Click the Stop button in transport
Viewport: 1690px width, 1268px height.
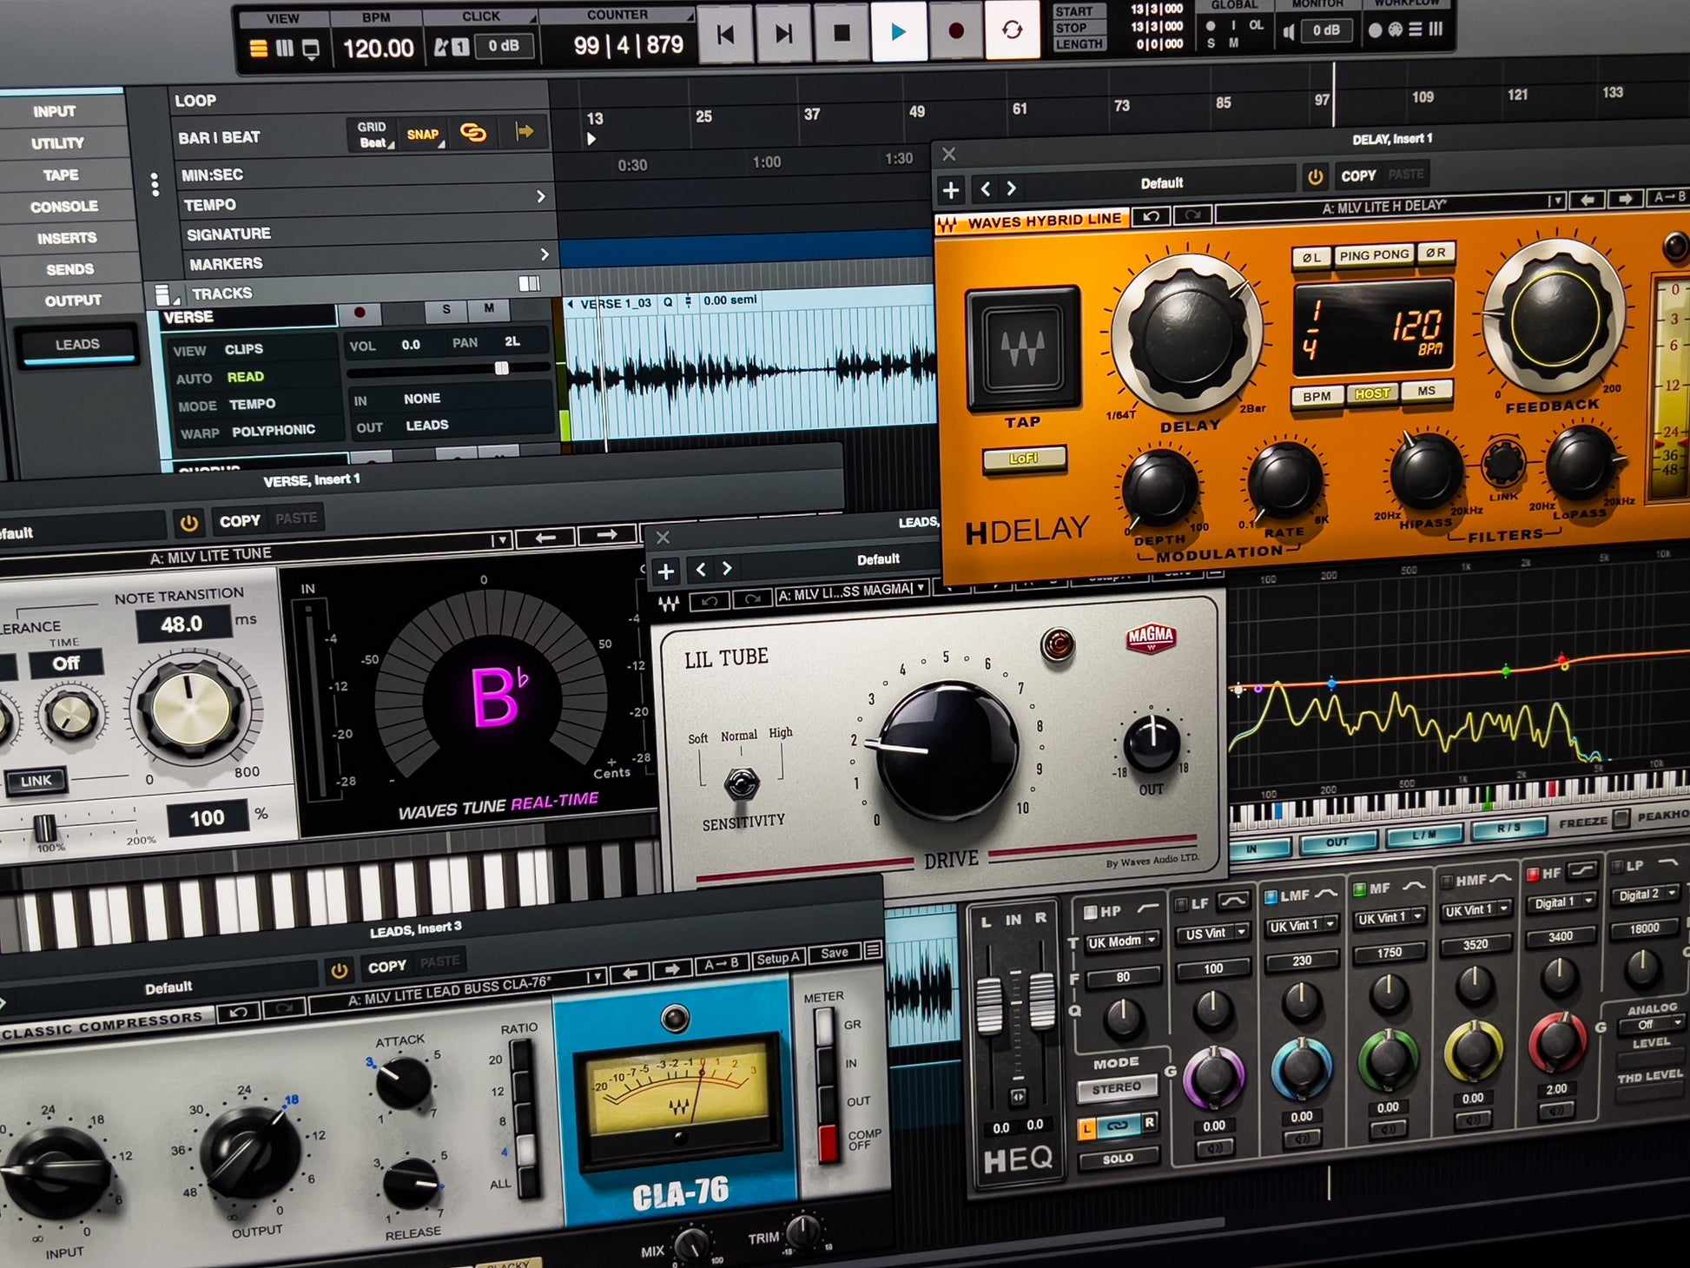[x=842, y=33]
